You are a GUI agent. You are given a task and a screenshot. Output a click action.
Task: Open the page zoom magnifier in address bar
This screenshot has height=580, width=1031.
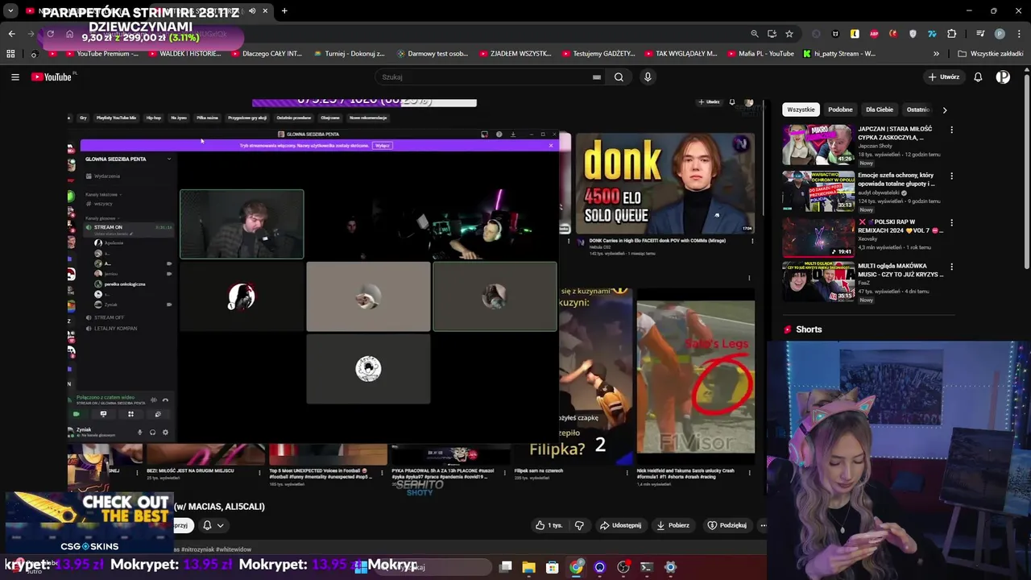pyautogui.click(x=754, y=34)
